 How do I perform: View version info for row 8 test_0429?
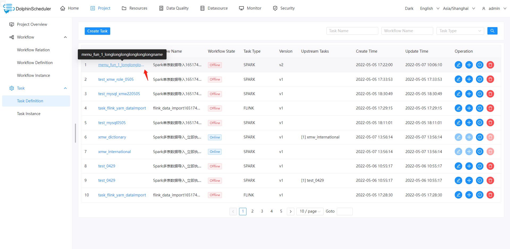click(480, 166)
